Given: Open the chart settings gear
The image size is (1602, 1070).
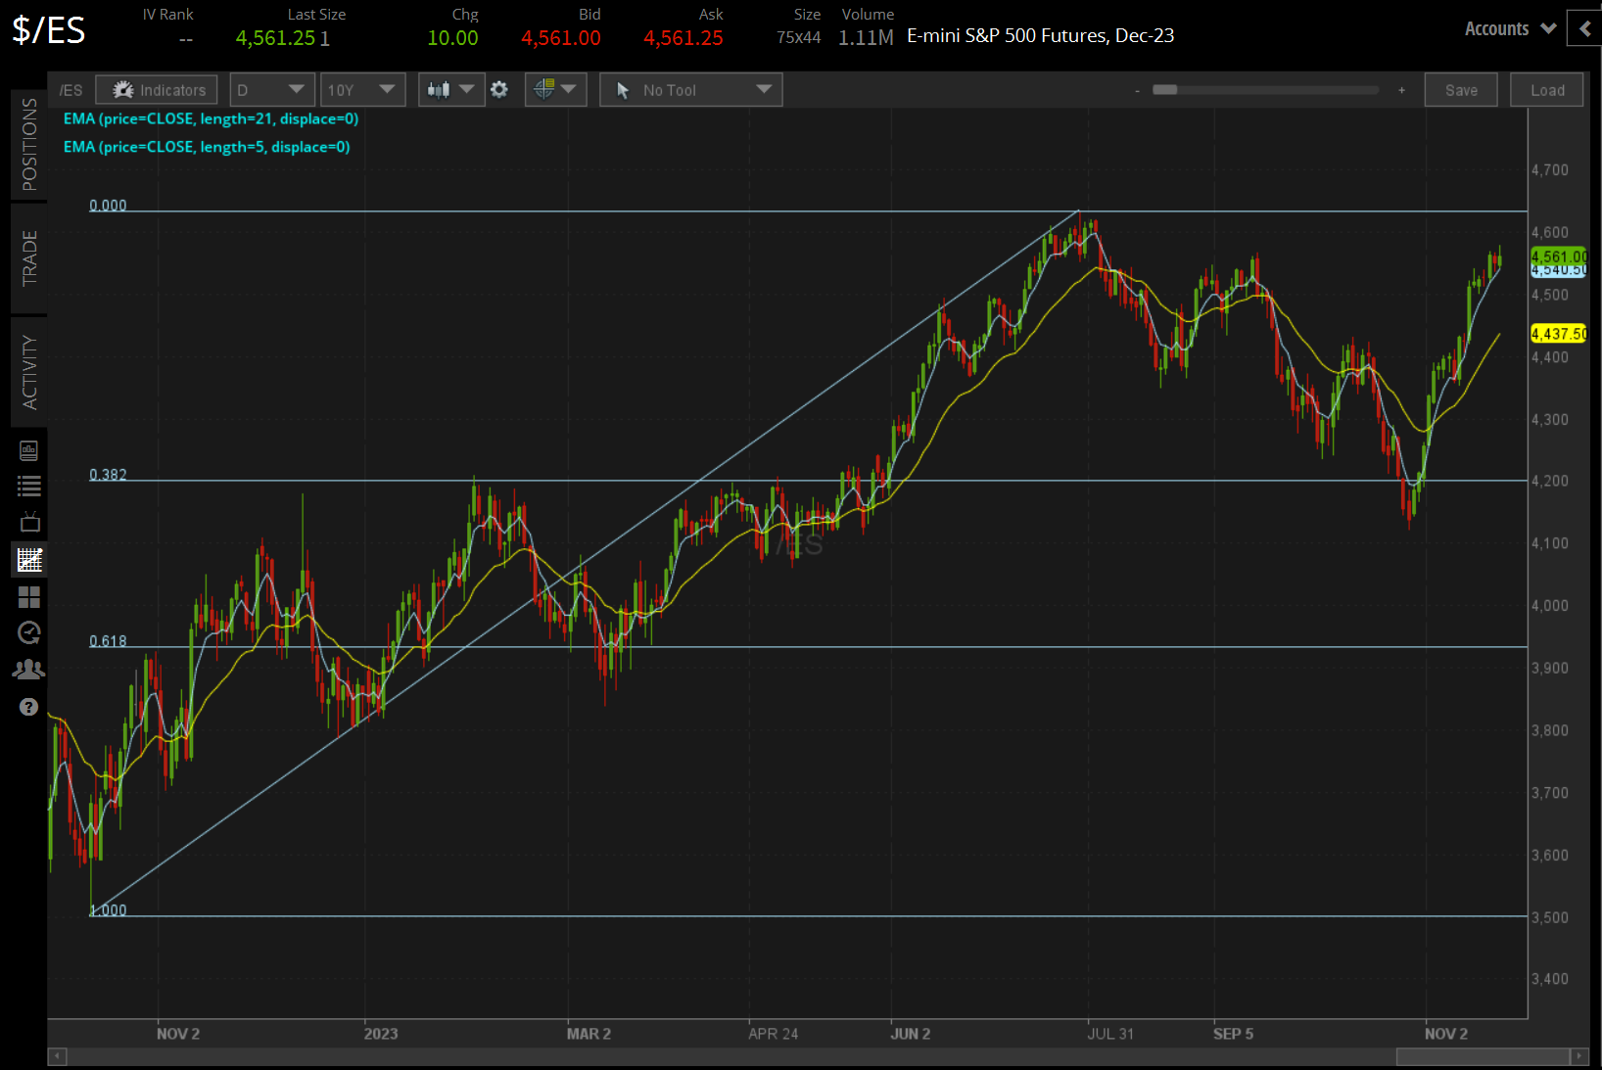Looking at the screenshot, I should coord(499,90).
